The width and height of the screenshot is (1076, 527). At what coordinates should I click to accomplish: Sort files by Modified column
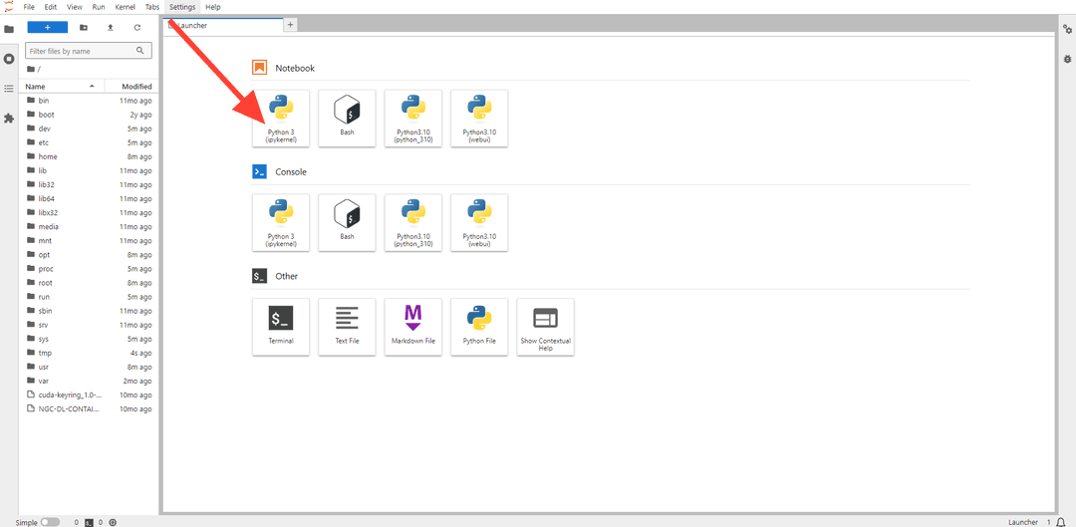(136, 87)
